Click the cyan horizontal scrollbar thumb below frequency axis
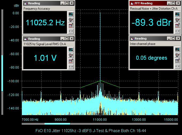The width and height of the screenshot is (182, 135). click(x=57, y=124)
